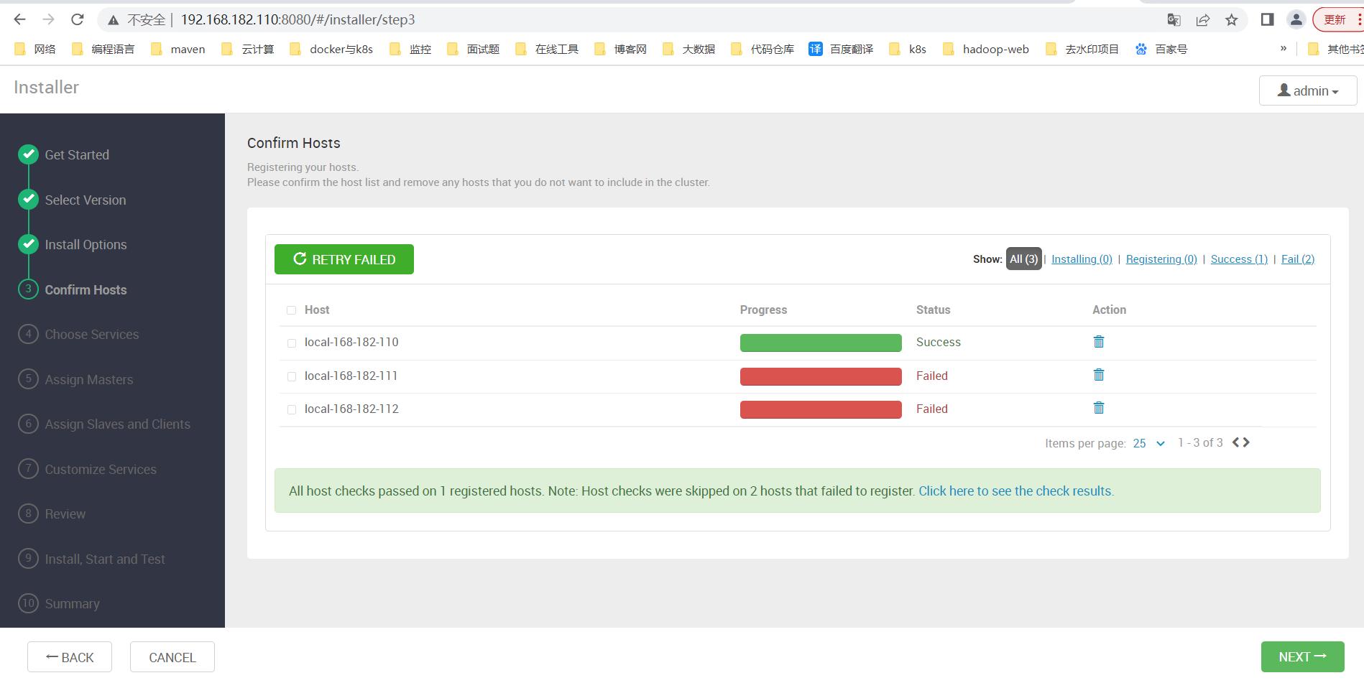Toggle the select-all hosts checkbox
The height and width of the screenshot is (683, 1364).
click(x=291, y=310)
